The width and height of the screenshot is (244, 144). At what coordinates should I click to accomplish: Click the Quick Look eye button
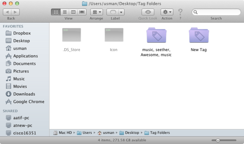pyautogui.click(x=148, y=12)
